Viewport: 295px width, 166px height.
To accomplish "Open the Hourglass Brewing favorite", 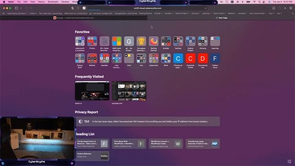I will [x=142, y=41].
